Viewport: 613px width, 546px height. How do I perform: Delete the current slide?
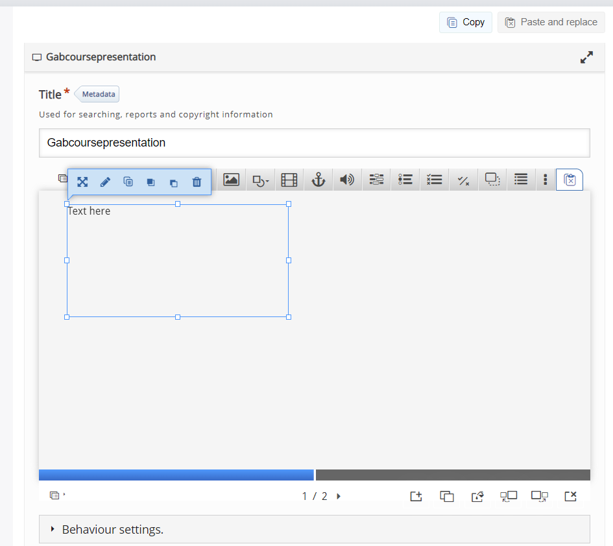[x=570, y=496]
